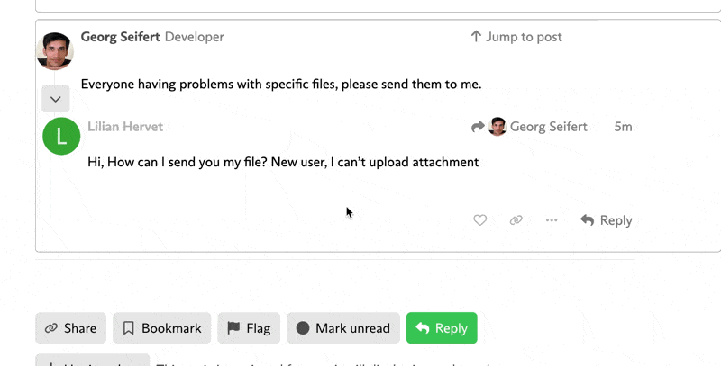Jump to post using the up arrow link
This screenshot has width=721, height=366.
(x=516, y=37)
